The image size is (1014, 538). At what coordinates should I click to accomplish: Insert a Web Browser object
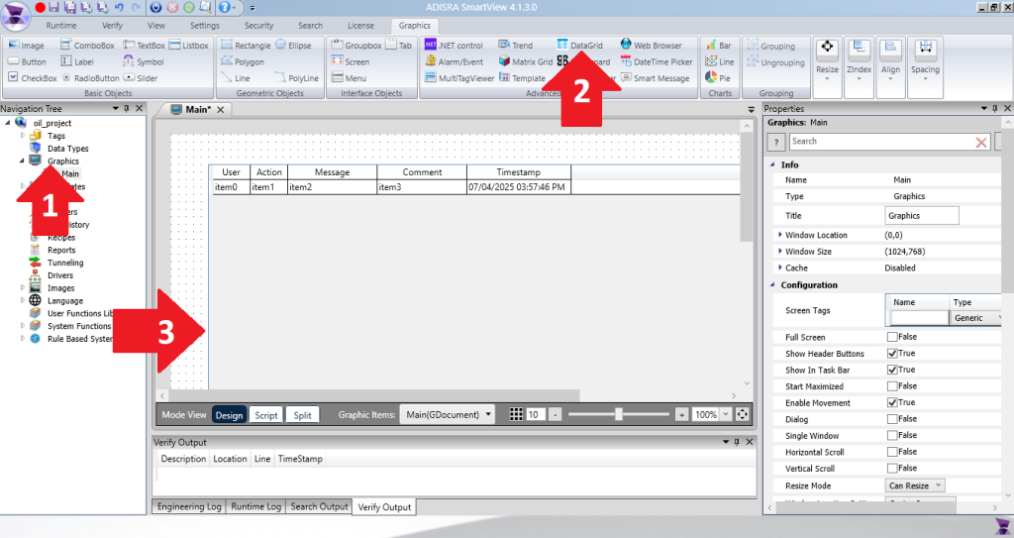pos(652,46)
